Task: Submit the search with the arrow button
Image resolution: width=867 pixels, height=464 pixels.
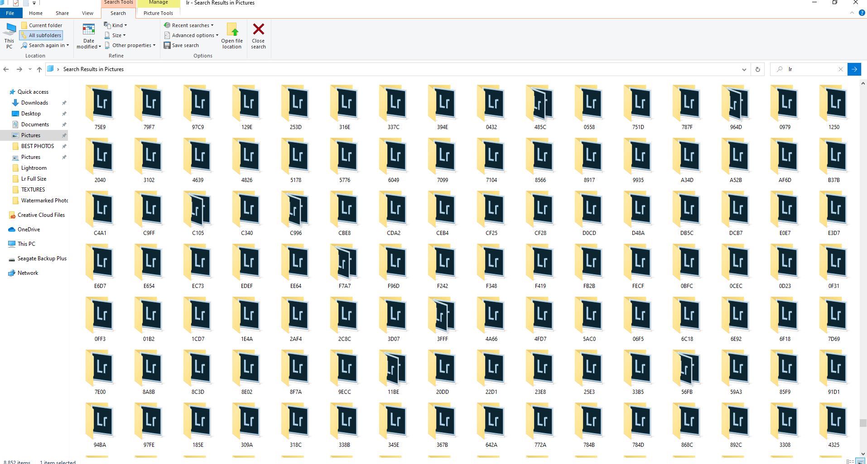Action: tap(854, 69)
